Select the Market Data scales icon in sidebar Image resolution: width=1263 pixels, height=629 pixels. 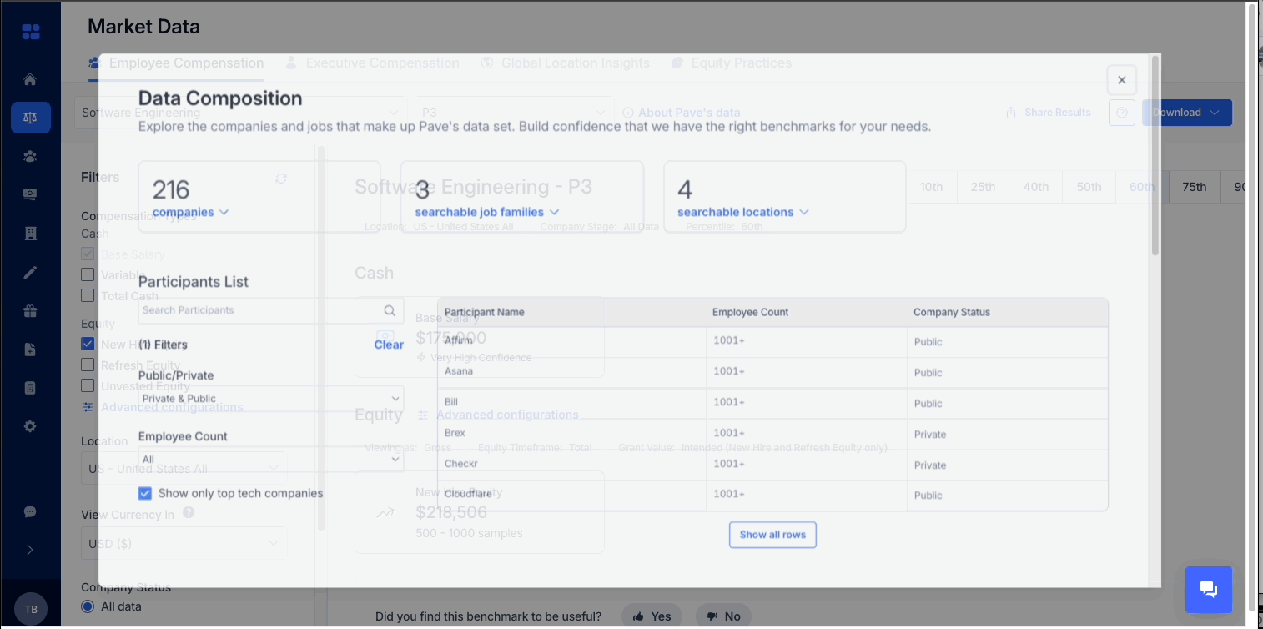pyautogui.click(x=31, y=118)
